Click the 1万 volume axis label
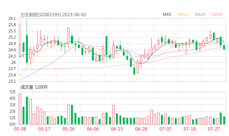This screenshot has height=136, width=229. pyautogui.click(x=13, y=118)
